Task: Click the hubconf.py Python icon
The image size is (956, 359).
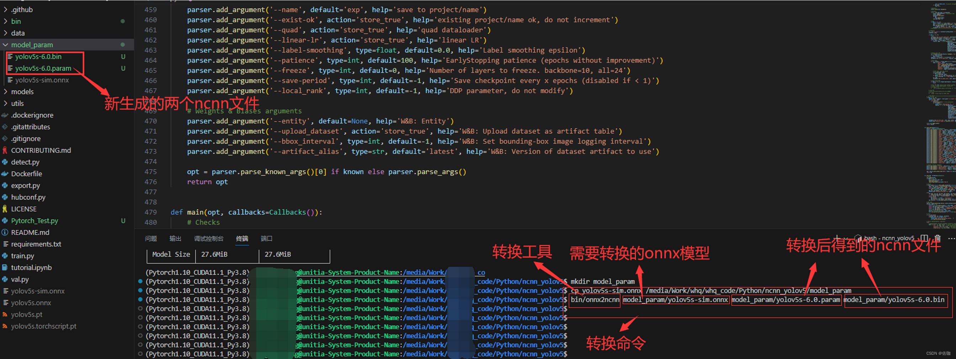Action: tap(5, 197)
